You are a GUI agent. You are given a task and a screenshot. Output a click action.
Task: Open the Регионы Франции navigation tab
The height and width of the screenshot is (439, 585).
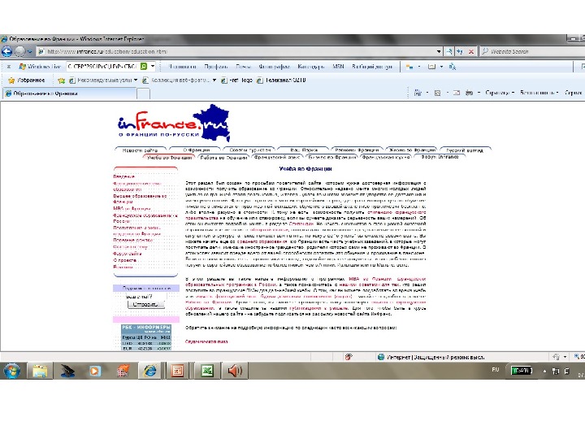point(357,150)
